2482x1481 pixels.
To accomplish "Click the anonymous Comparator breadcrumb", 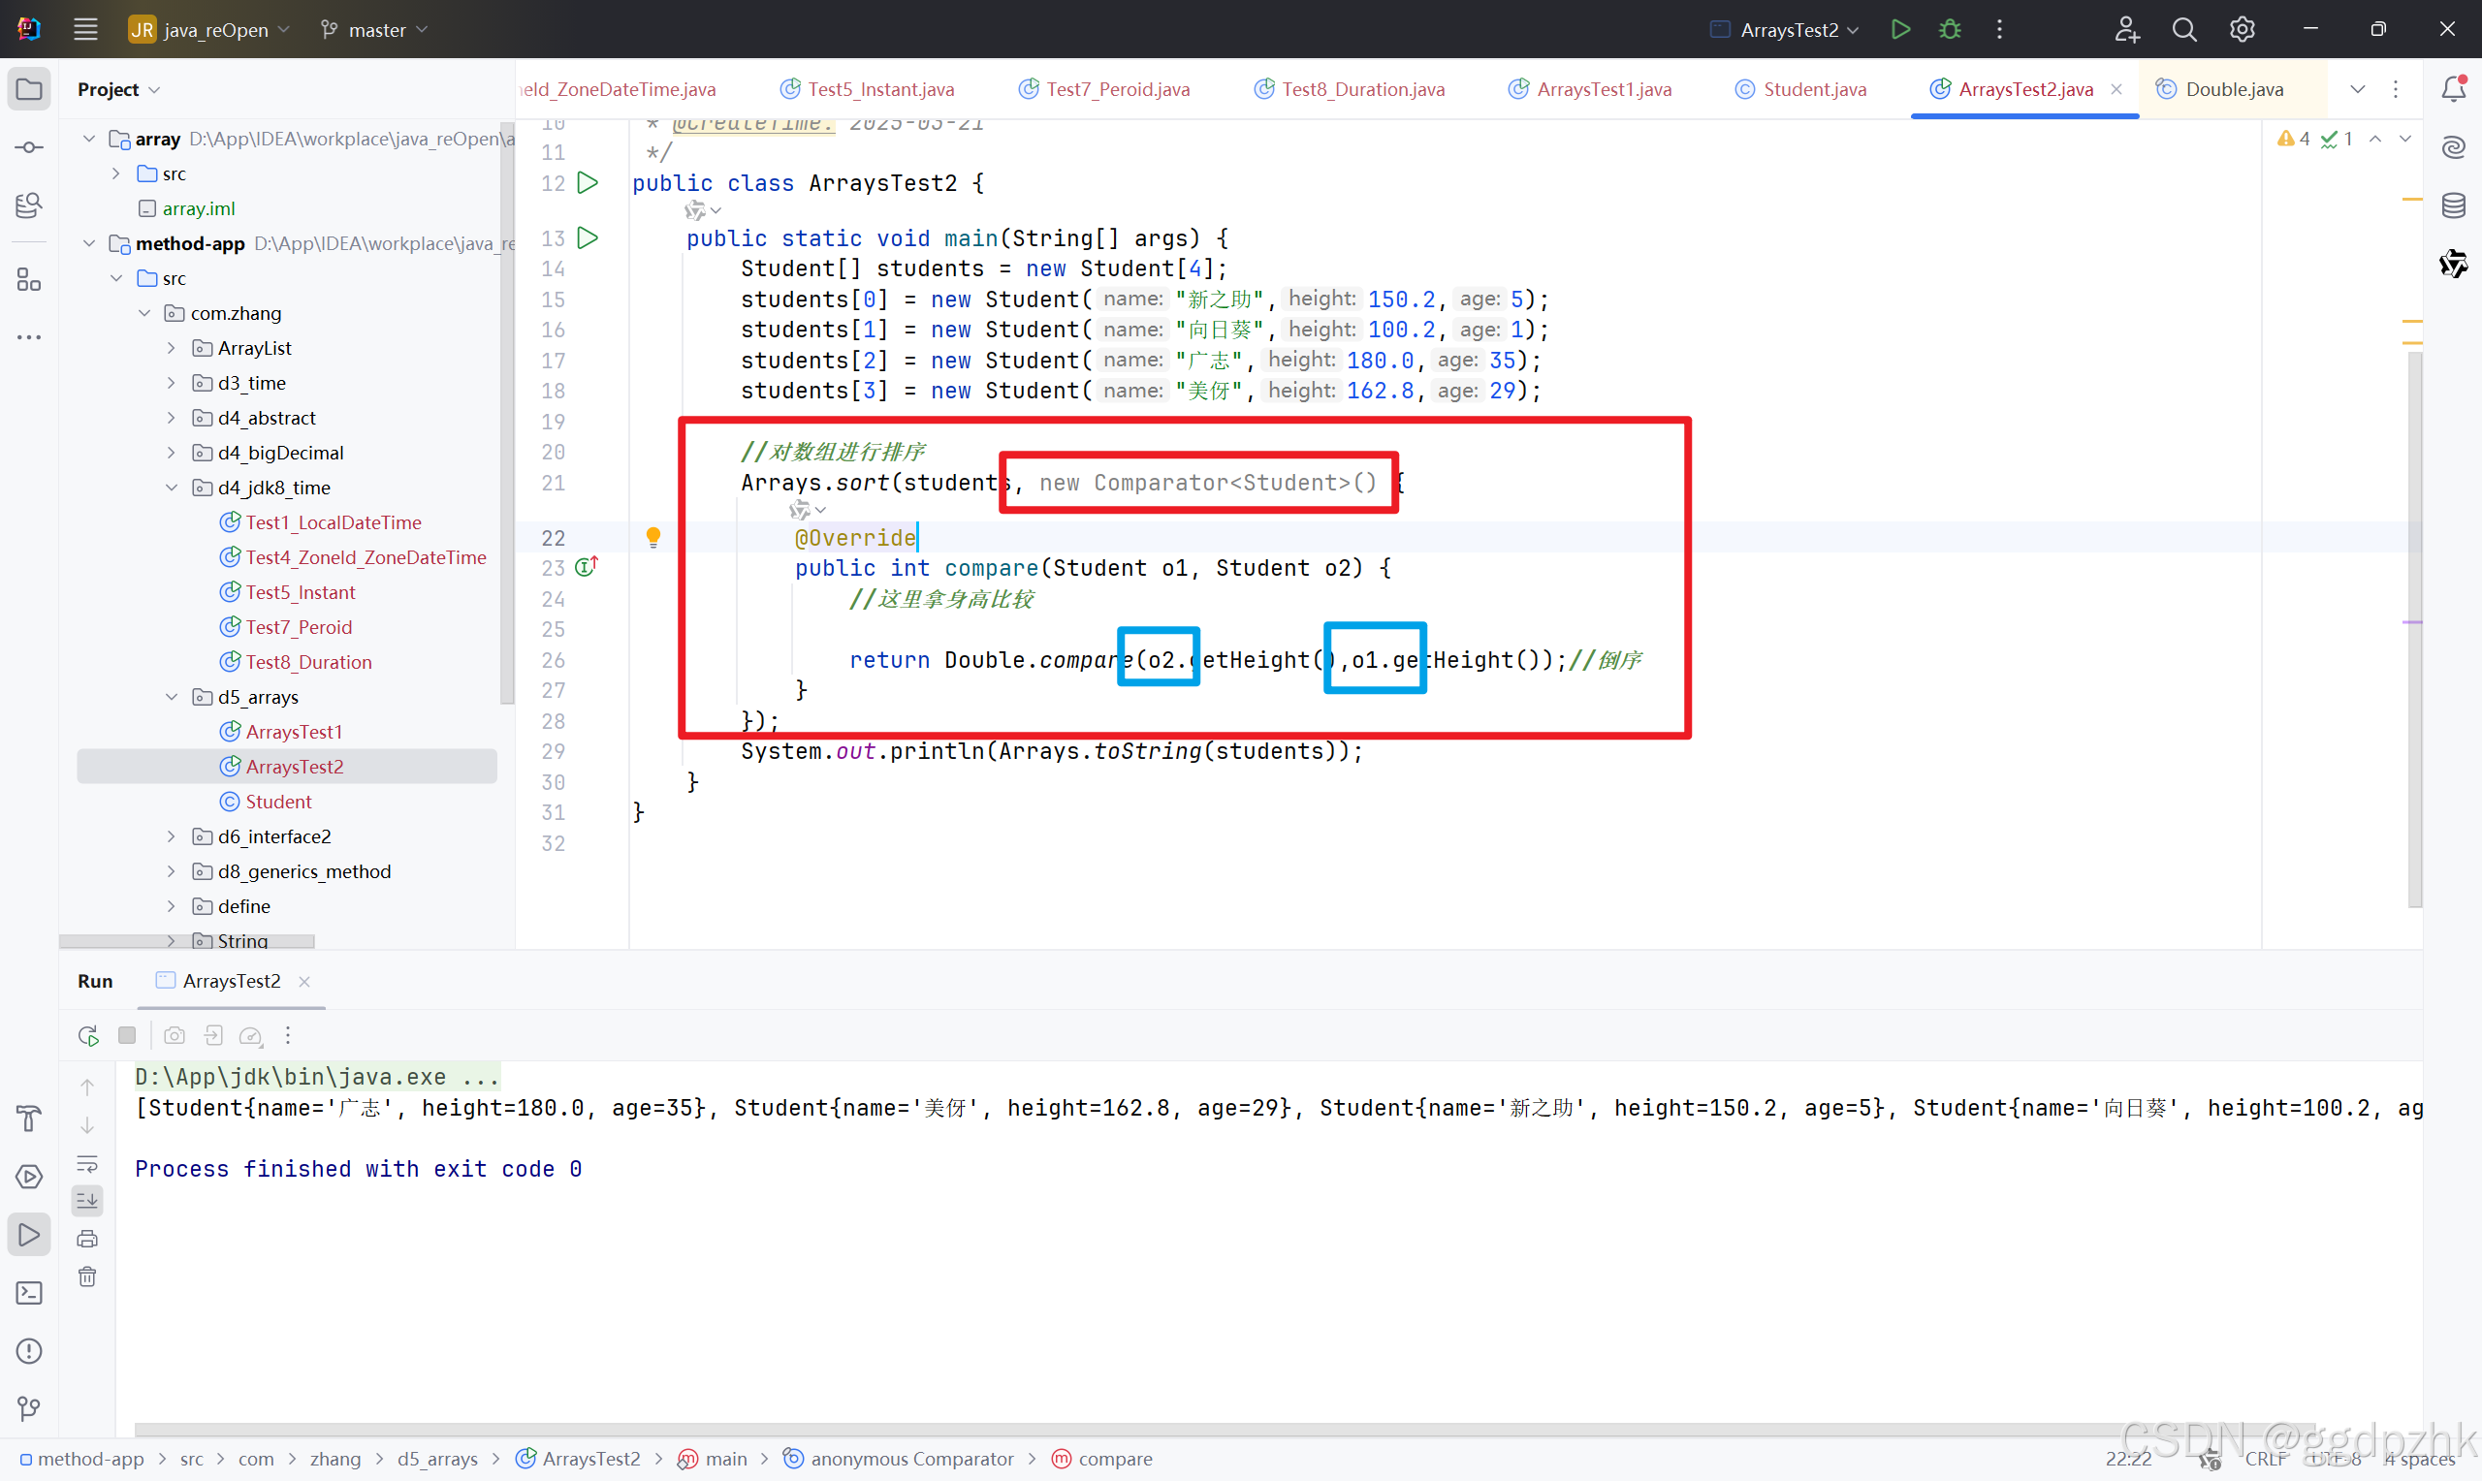I will coord(911,1459).
